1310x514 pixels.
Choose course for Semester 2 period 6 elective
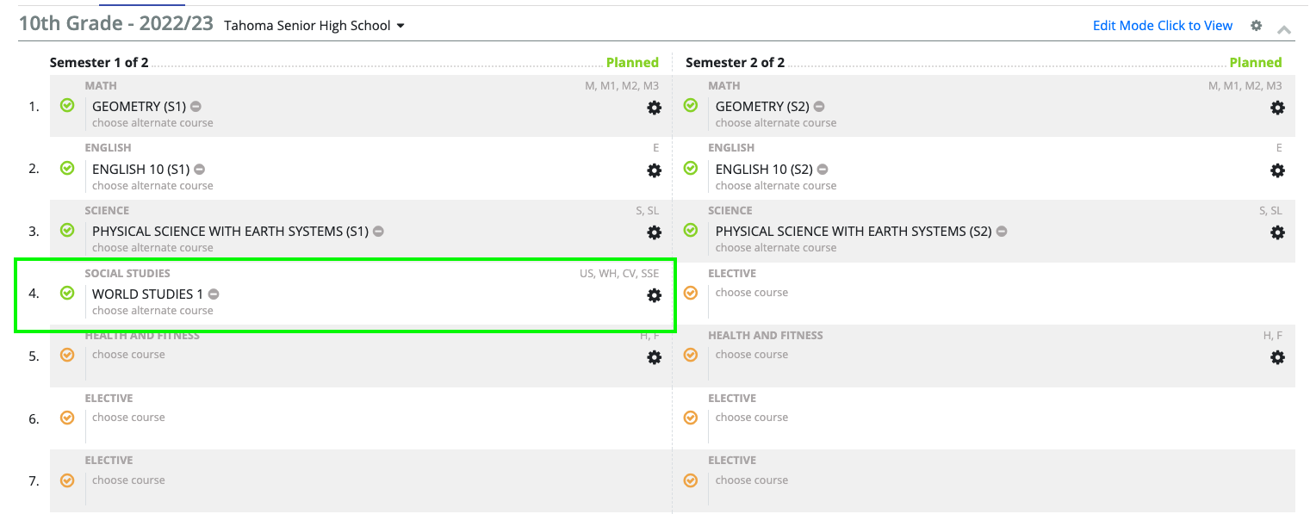(752, 418)
